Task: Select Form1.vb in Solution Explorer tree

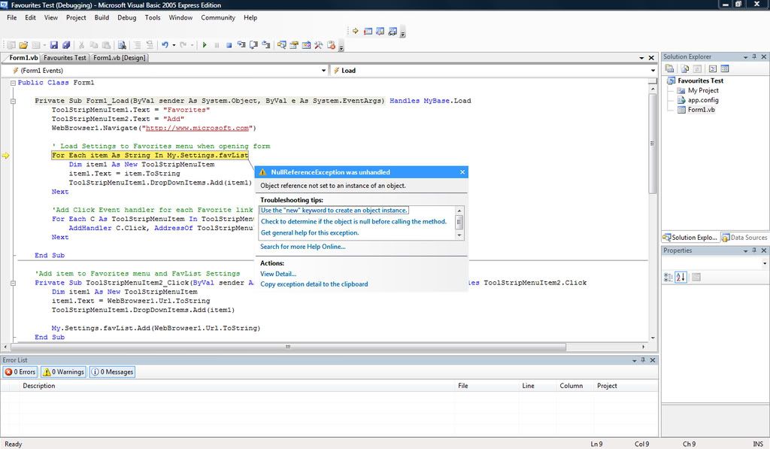Action: [x=701, y=110]
